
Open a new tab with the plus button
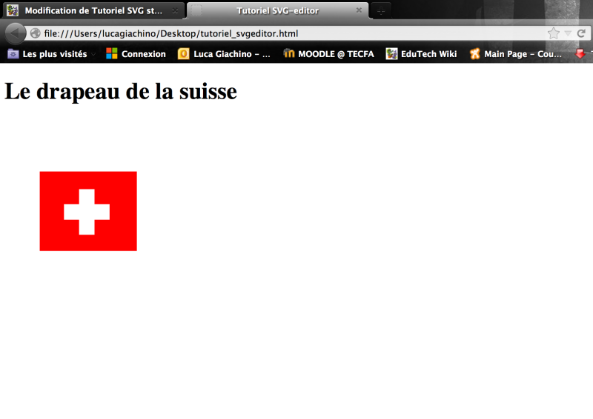click(x=380, y=10)
